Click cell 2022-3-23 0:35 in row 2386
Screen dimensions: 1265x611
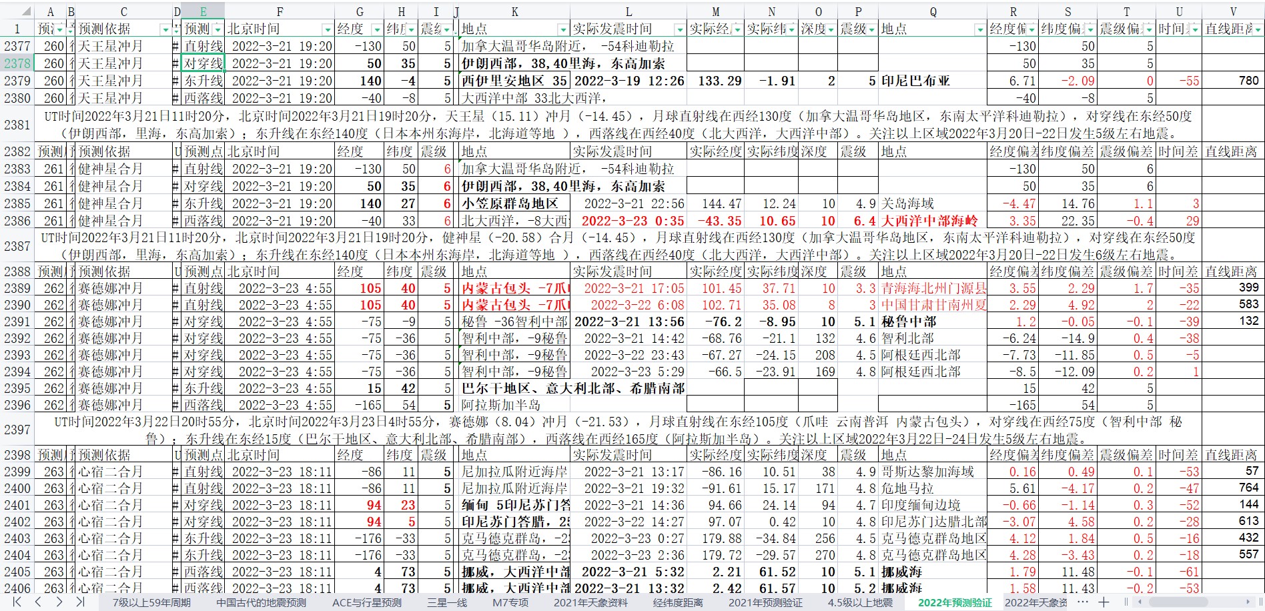(x=628, y=221)
